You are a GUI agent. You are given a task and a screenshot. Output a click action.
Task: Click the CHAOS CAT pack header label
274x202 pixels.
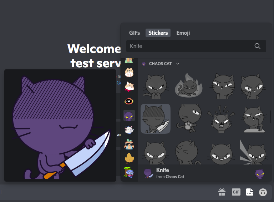(160, 64)
